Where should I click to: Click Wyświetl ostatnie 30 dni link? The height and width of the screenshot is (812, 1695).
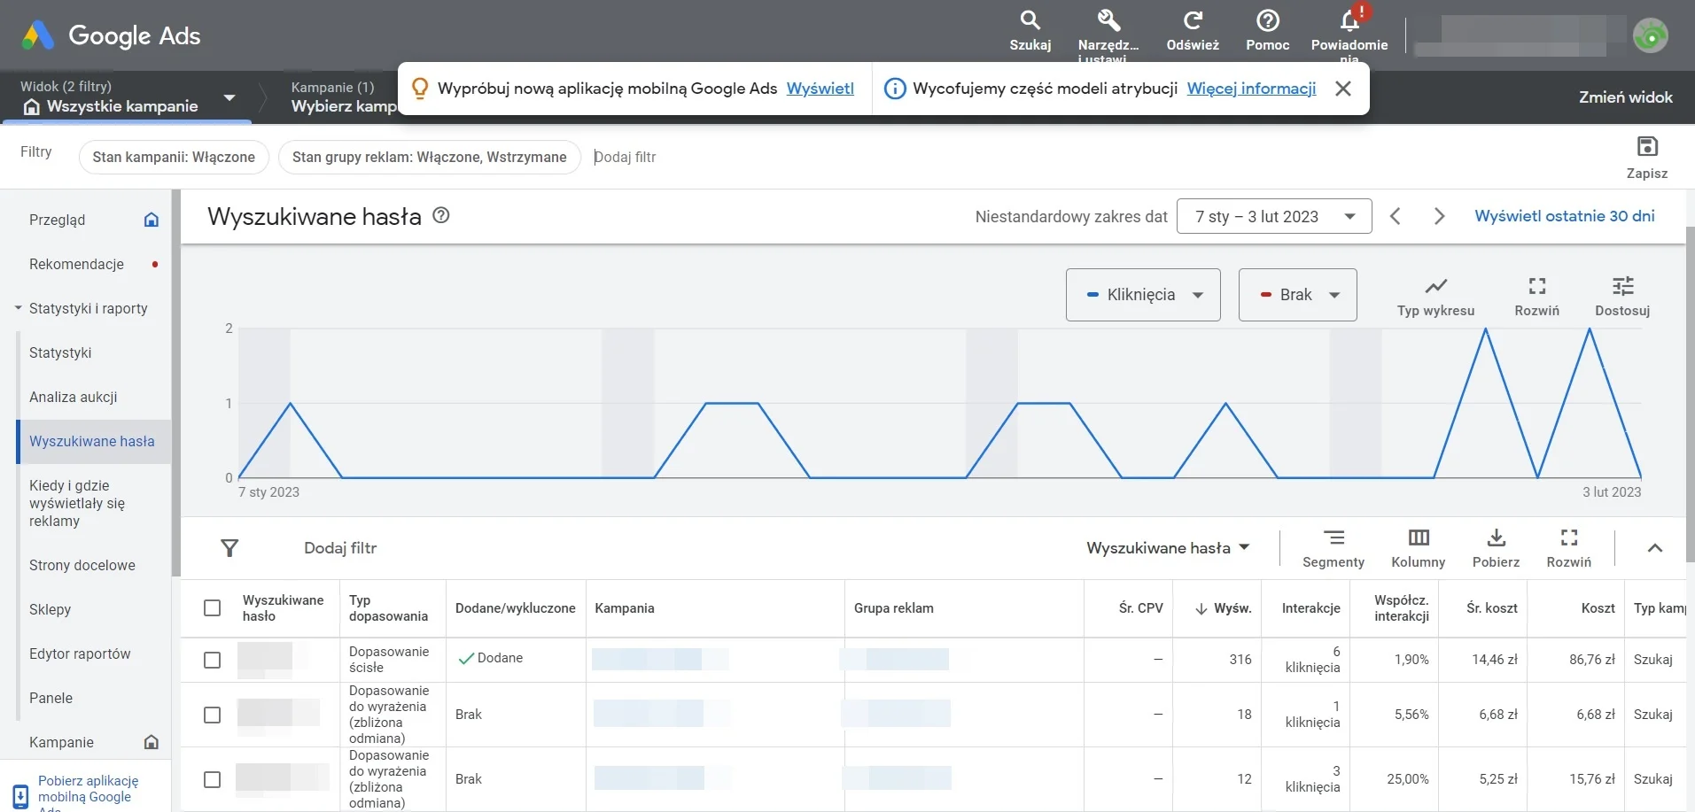tap(1564, 216)
